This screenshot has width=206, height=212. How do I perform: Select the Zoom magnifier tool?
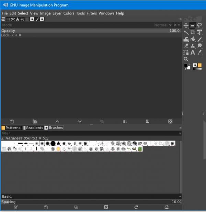coord(186,59)
